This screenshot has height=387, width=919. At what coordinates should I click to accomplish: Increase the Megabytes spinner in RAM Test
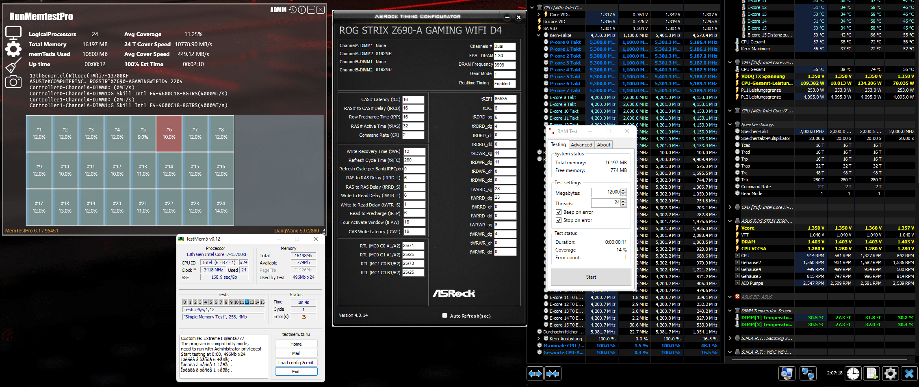623,190
